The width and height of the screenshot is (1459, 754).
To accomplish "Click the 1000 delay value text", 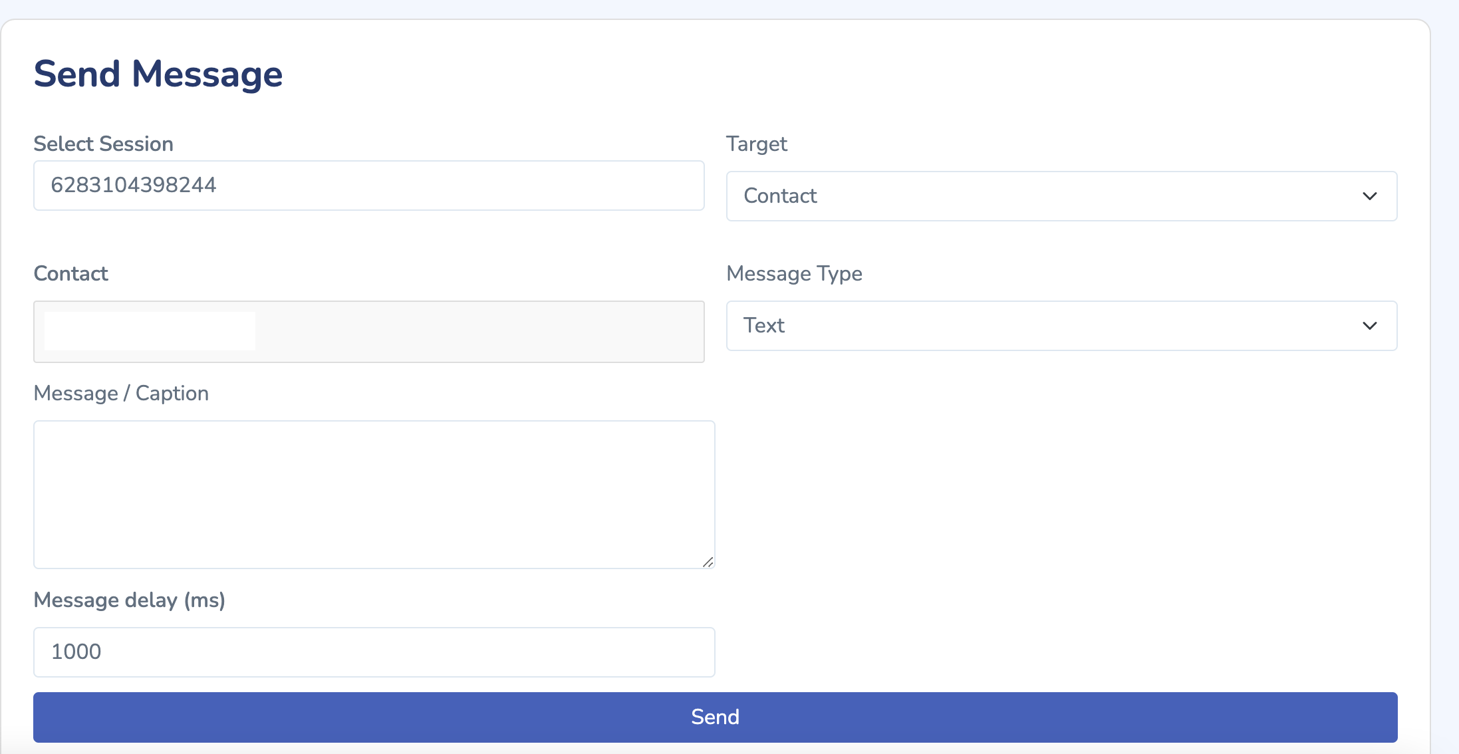I will (x=76, y=652).
